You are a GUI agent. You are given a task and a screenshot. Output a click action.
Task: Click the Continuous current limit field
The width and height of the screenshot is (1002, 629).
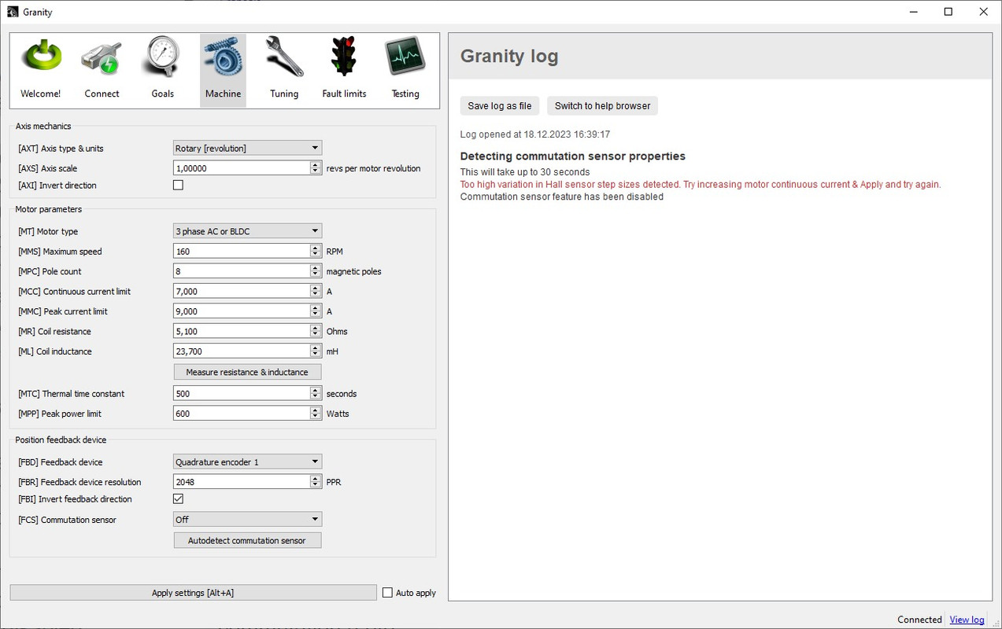(242, 291)
